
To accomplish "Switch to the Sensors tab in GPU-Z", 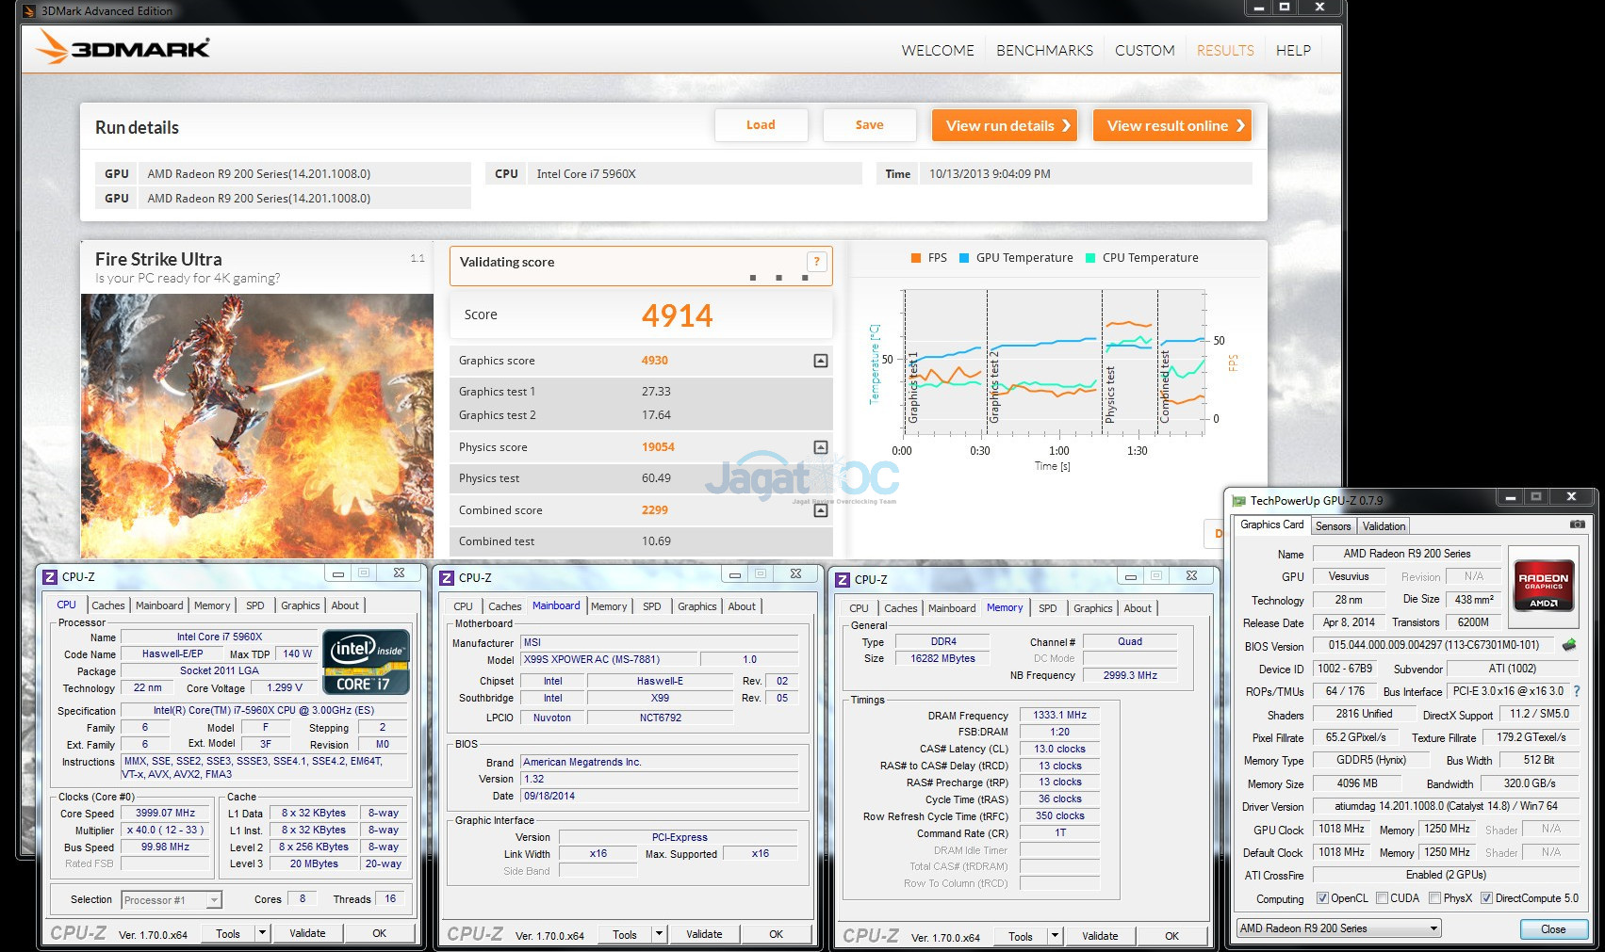I will (x=1333, y=526).
